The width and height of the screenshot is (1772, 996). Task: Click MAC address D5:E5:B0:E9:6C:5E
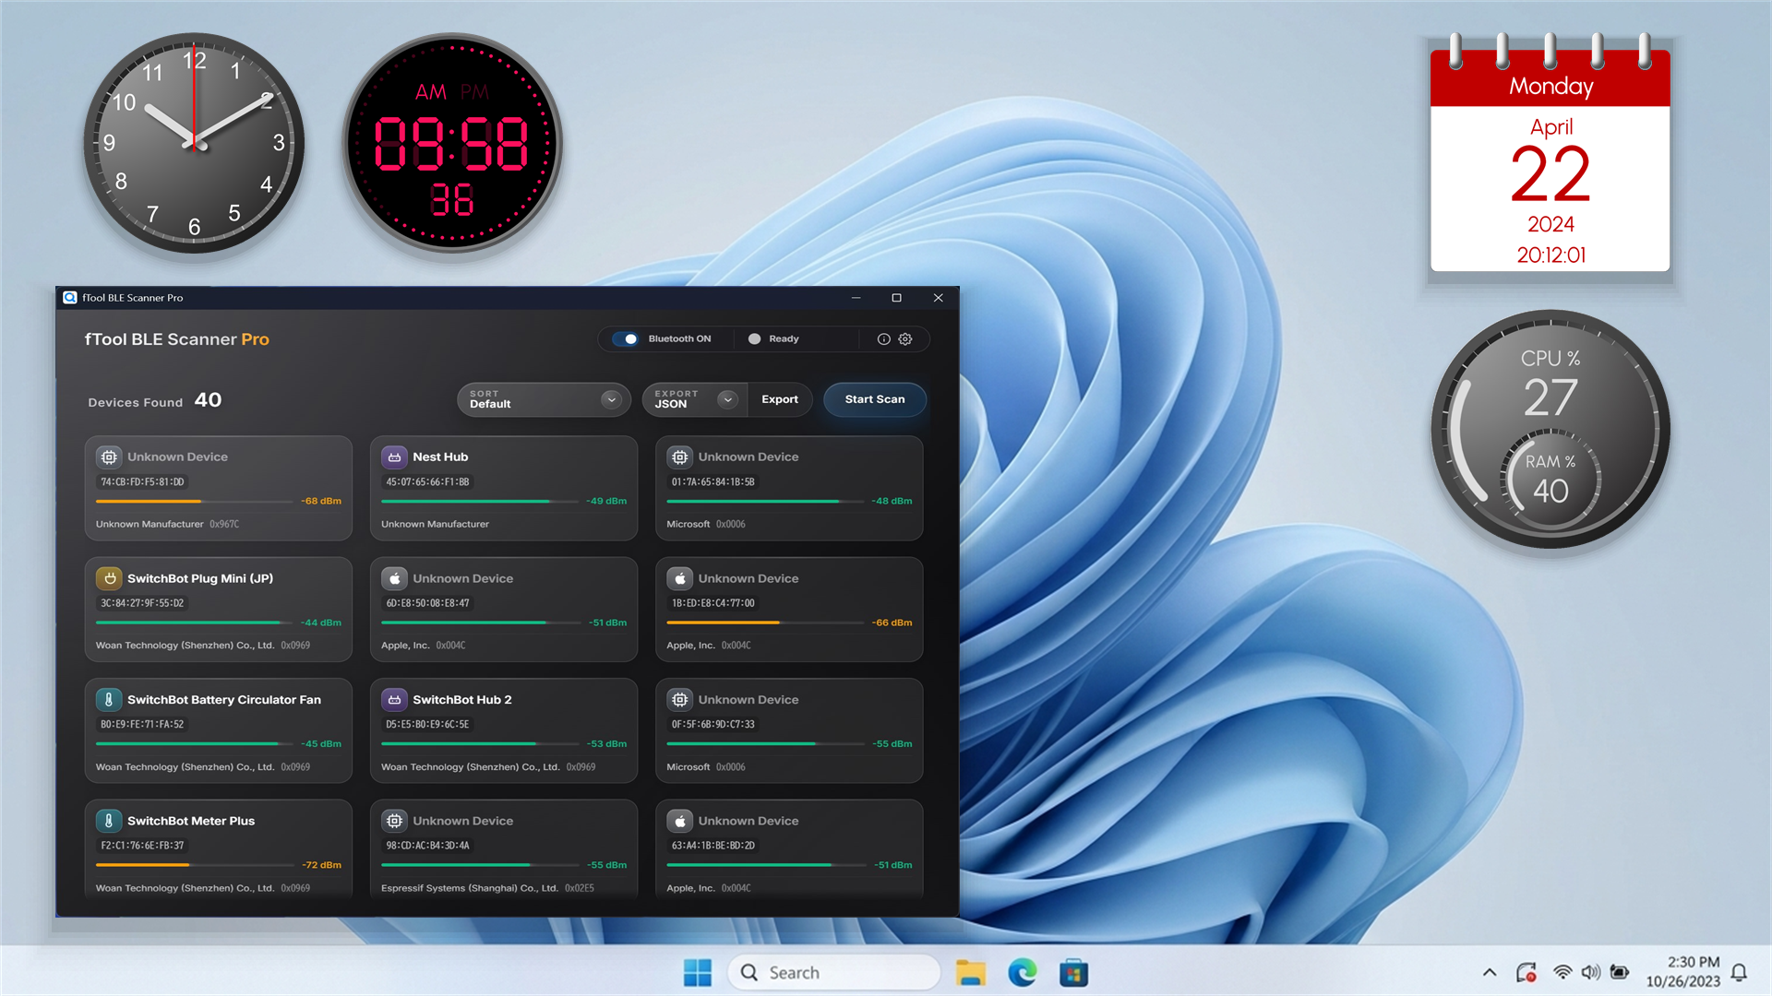click(427, 724)
